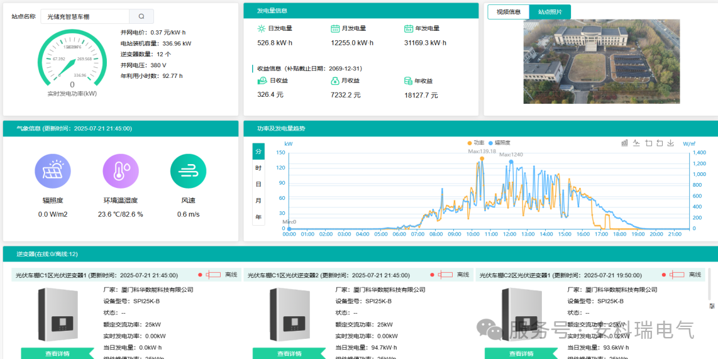This screenshot has height=359, width=718.
Task: Select the 月 (month) chart granularity
Action: [x=258, y=201]
